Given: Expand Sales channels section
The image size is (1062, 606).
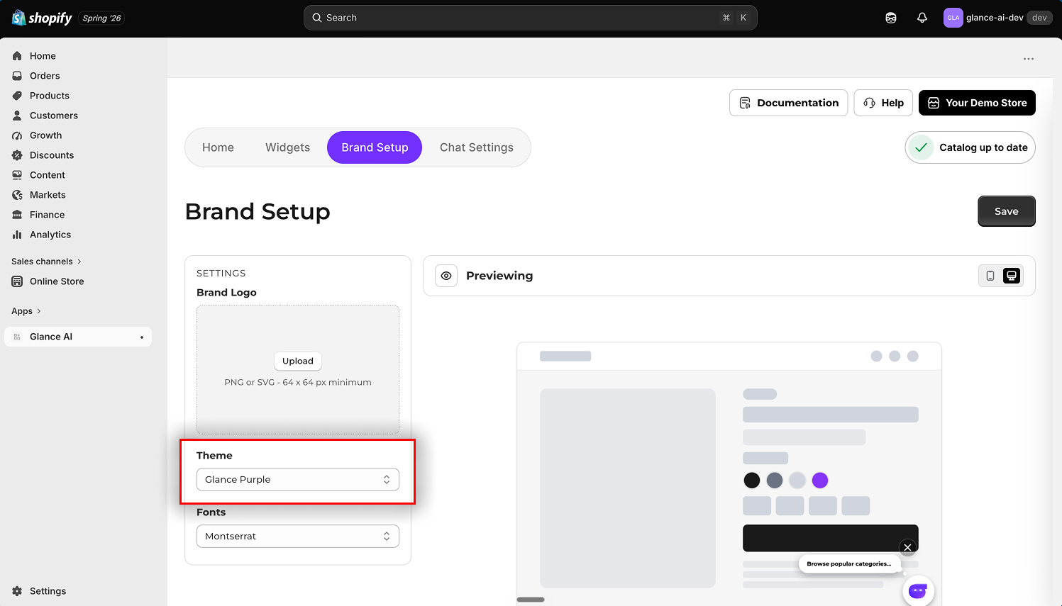Looking at the screenshot, I should pos(47,262).
